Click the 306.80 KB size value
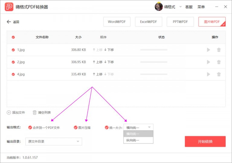The image size is (232, 163). (x=79, y=50)
